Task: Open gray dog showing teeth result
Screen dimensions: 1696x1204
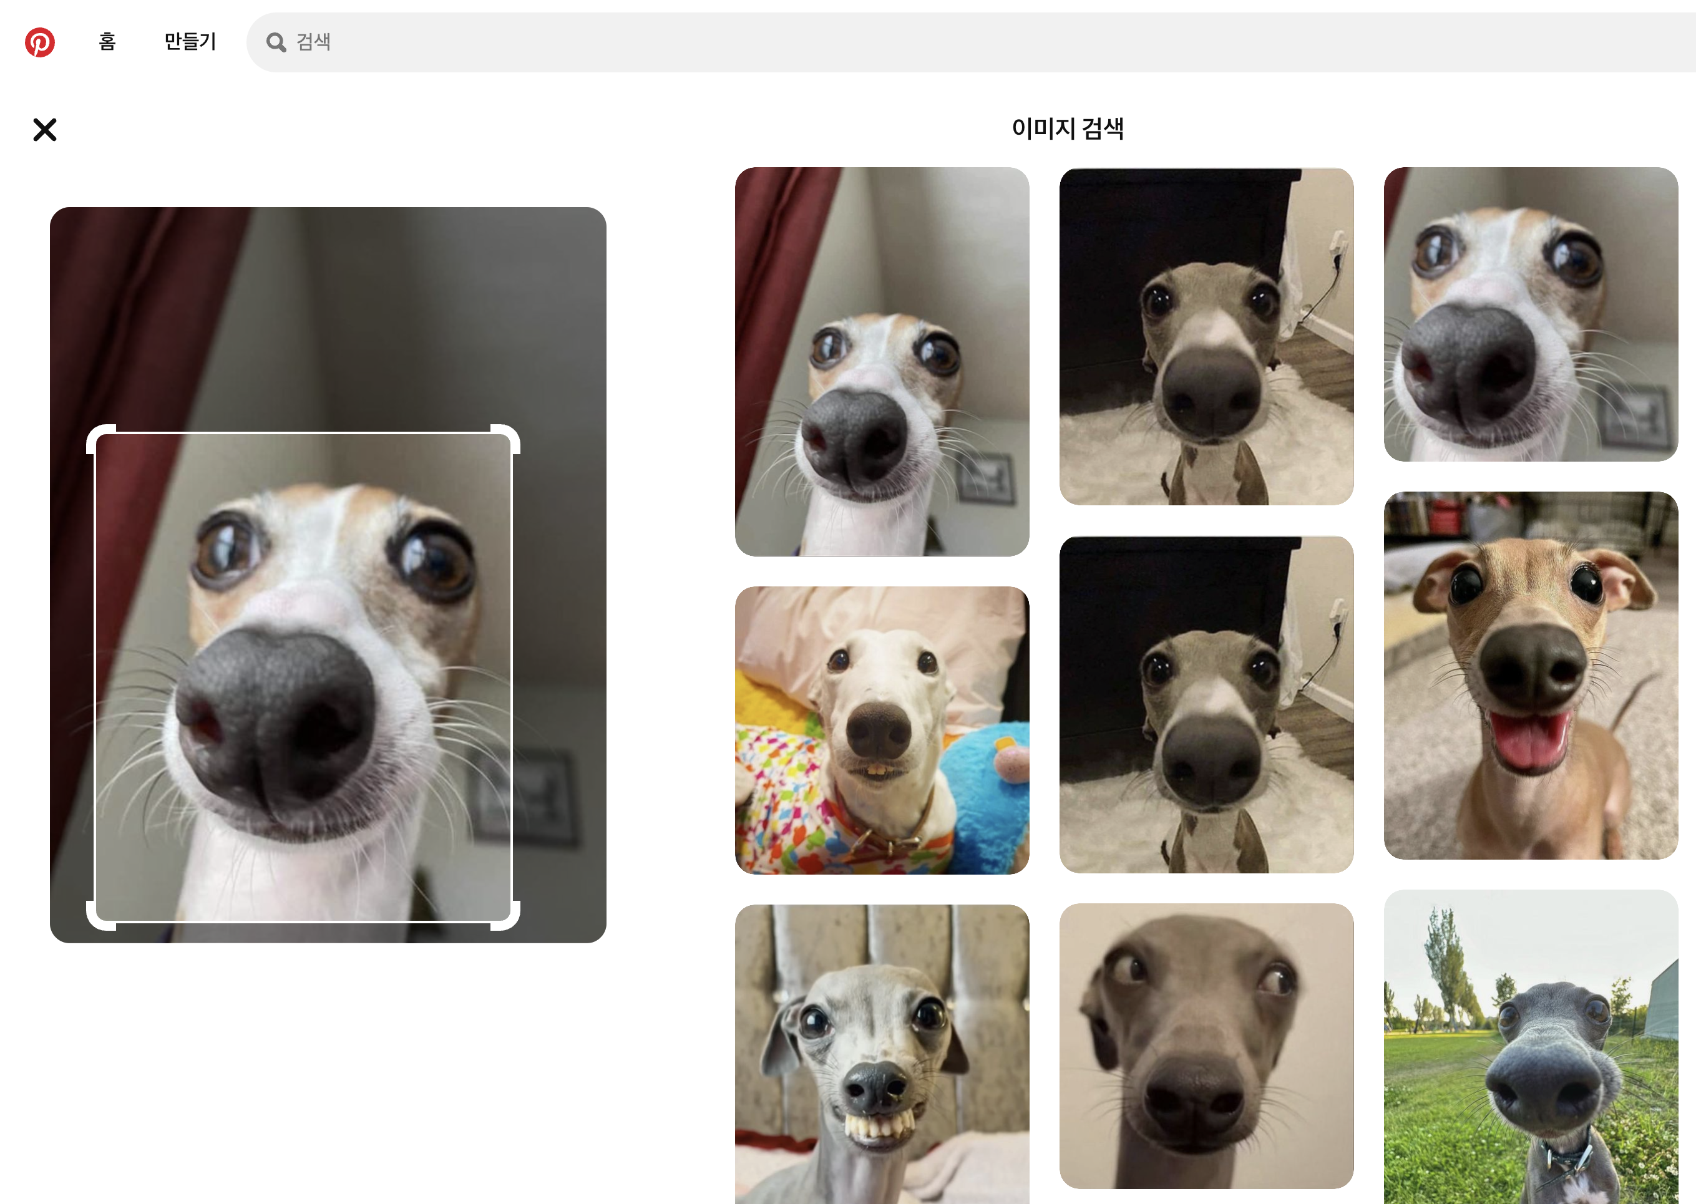Action: click(882, 1053)
